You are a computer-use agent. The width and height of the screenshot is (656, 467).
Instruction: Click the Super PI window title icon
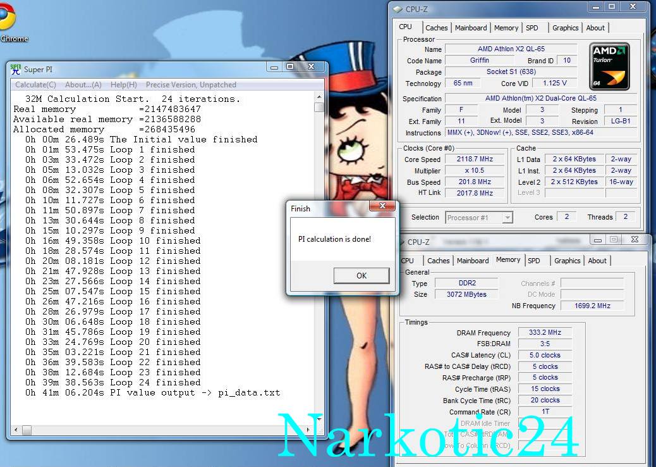[x=16, y=69]
